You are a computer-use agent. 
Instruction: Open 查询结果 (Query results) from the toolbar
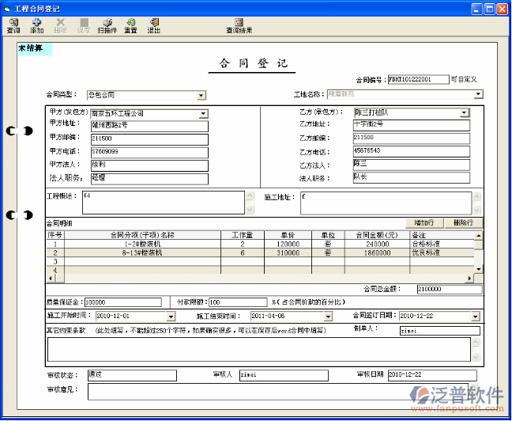coord(239,25)
